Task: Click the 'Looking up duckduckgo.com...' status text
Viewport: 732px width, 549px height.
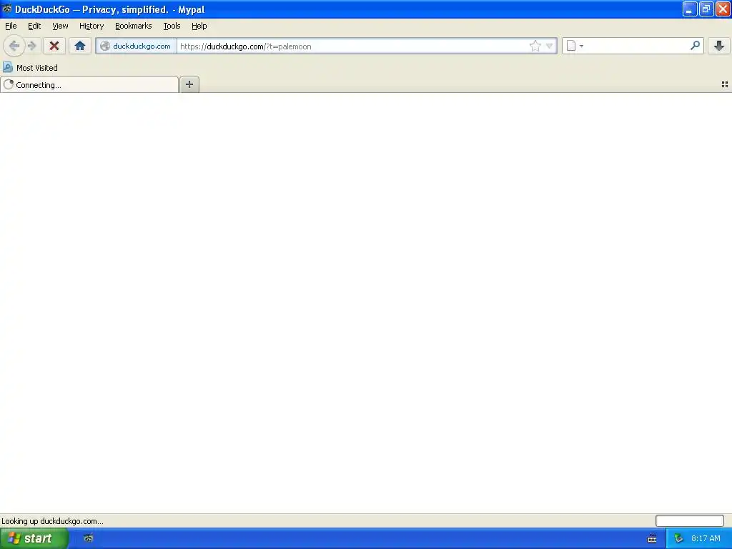Action: (x=52, y=521)
